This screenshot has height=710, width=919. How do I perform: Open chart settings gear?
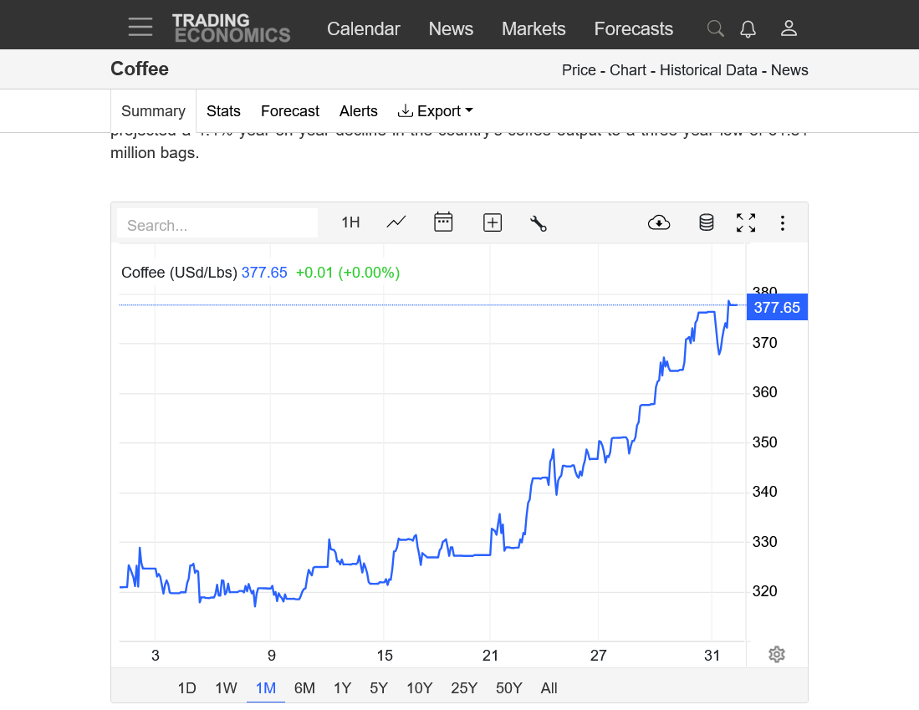coord(776,654)
